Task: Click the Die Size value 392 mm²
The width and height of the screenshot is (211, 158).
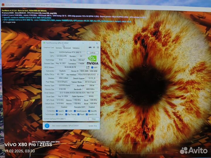Action: click(81, 60)
